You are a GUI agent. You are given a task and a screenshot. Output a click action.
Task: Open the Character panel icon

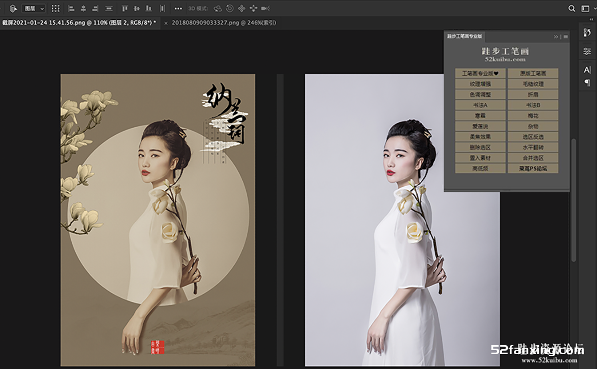pos(587,70)
